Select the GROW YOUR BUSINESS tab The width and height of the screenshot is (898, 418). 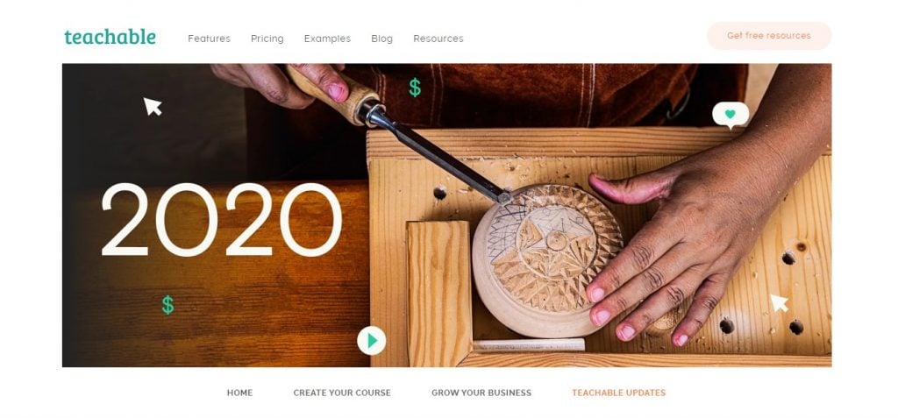pos(481,393)
